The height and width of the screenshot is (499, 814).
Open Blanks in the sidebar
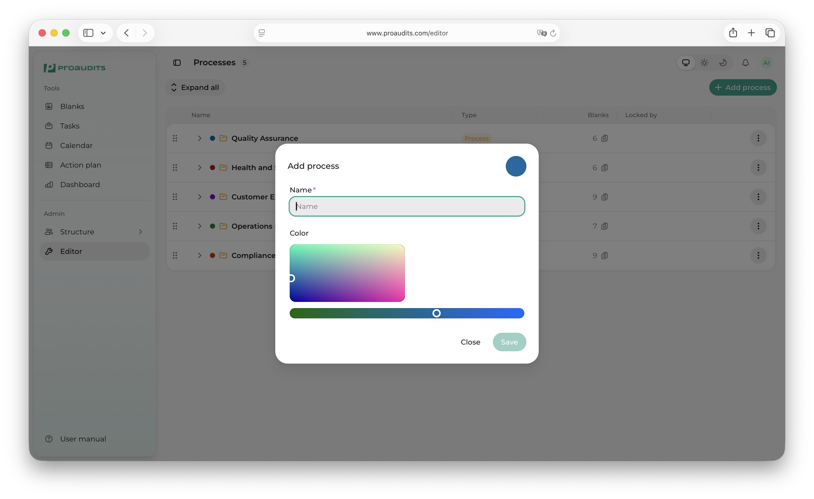[x=94, y=106]
